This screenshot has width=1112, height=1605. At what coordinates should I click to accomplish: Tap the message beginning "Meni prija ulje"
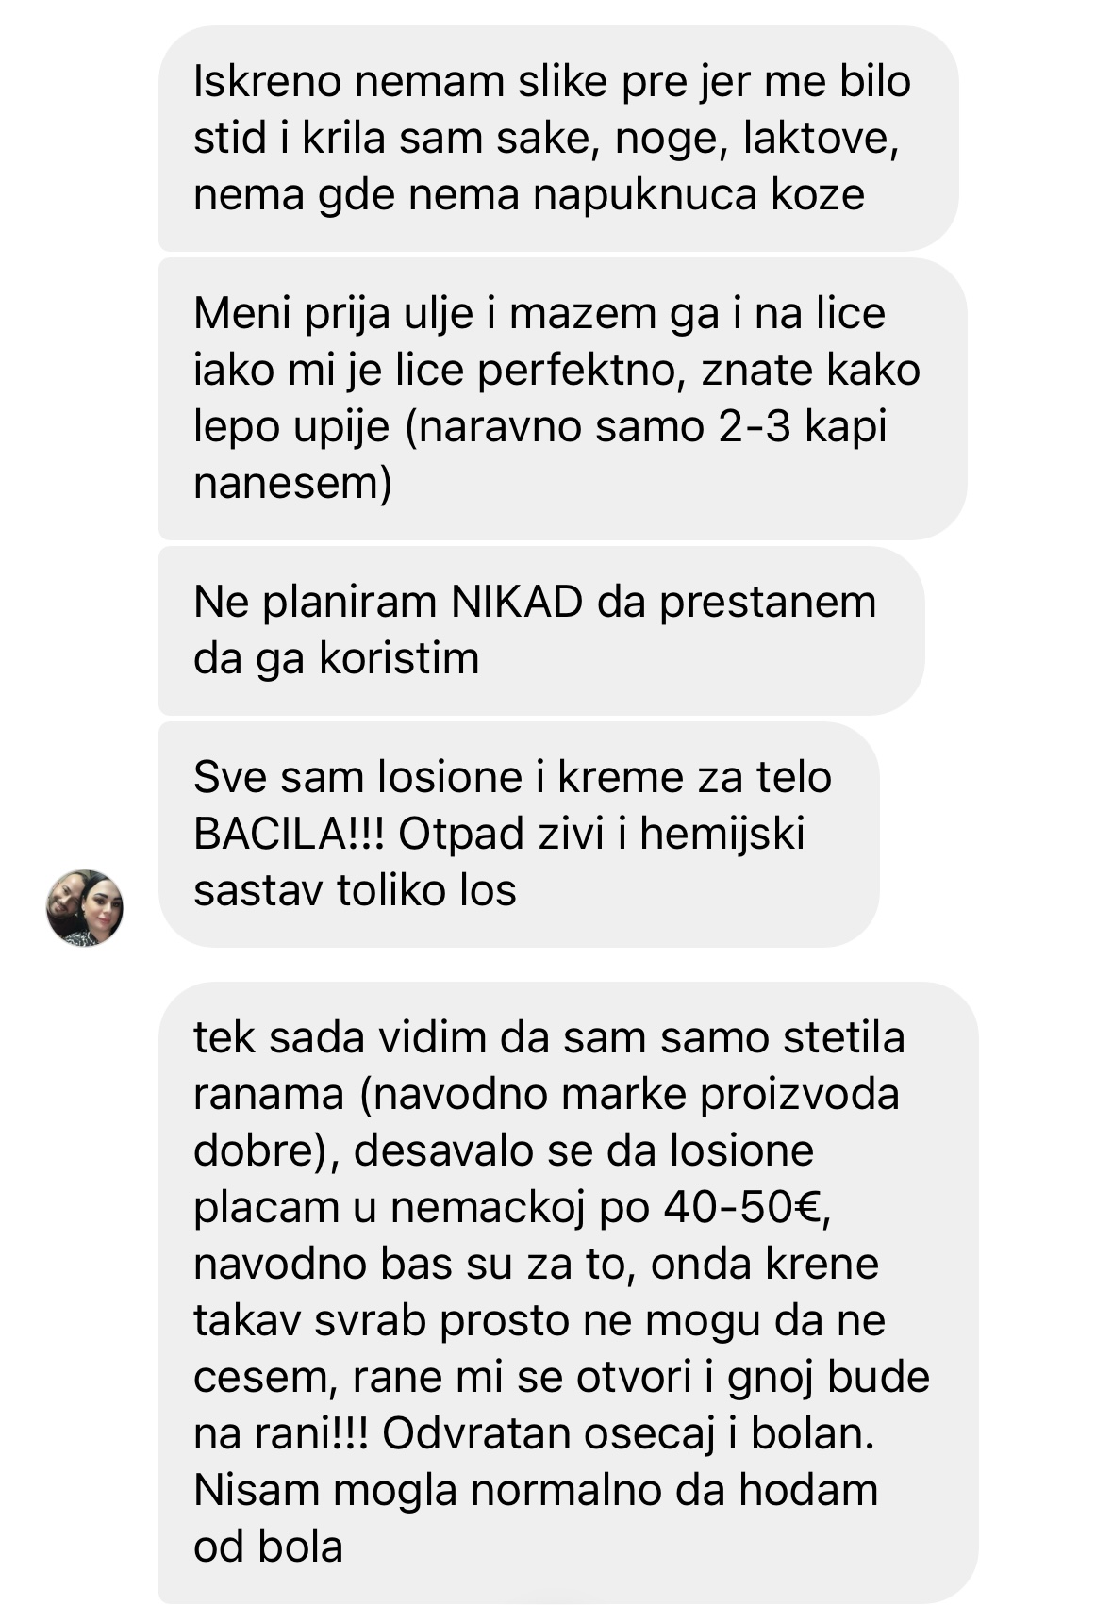562,399
